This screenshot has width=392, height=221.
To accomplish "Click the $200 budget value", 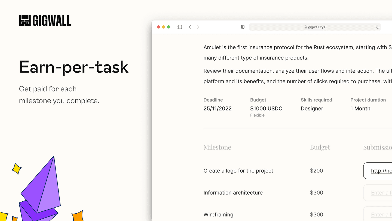I will click(x=316, y=171).
